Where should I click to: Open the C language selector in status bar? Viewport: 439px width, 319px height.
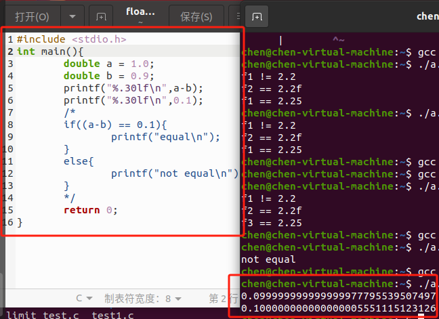pyautogui.click(x=84, y=298)
